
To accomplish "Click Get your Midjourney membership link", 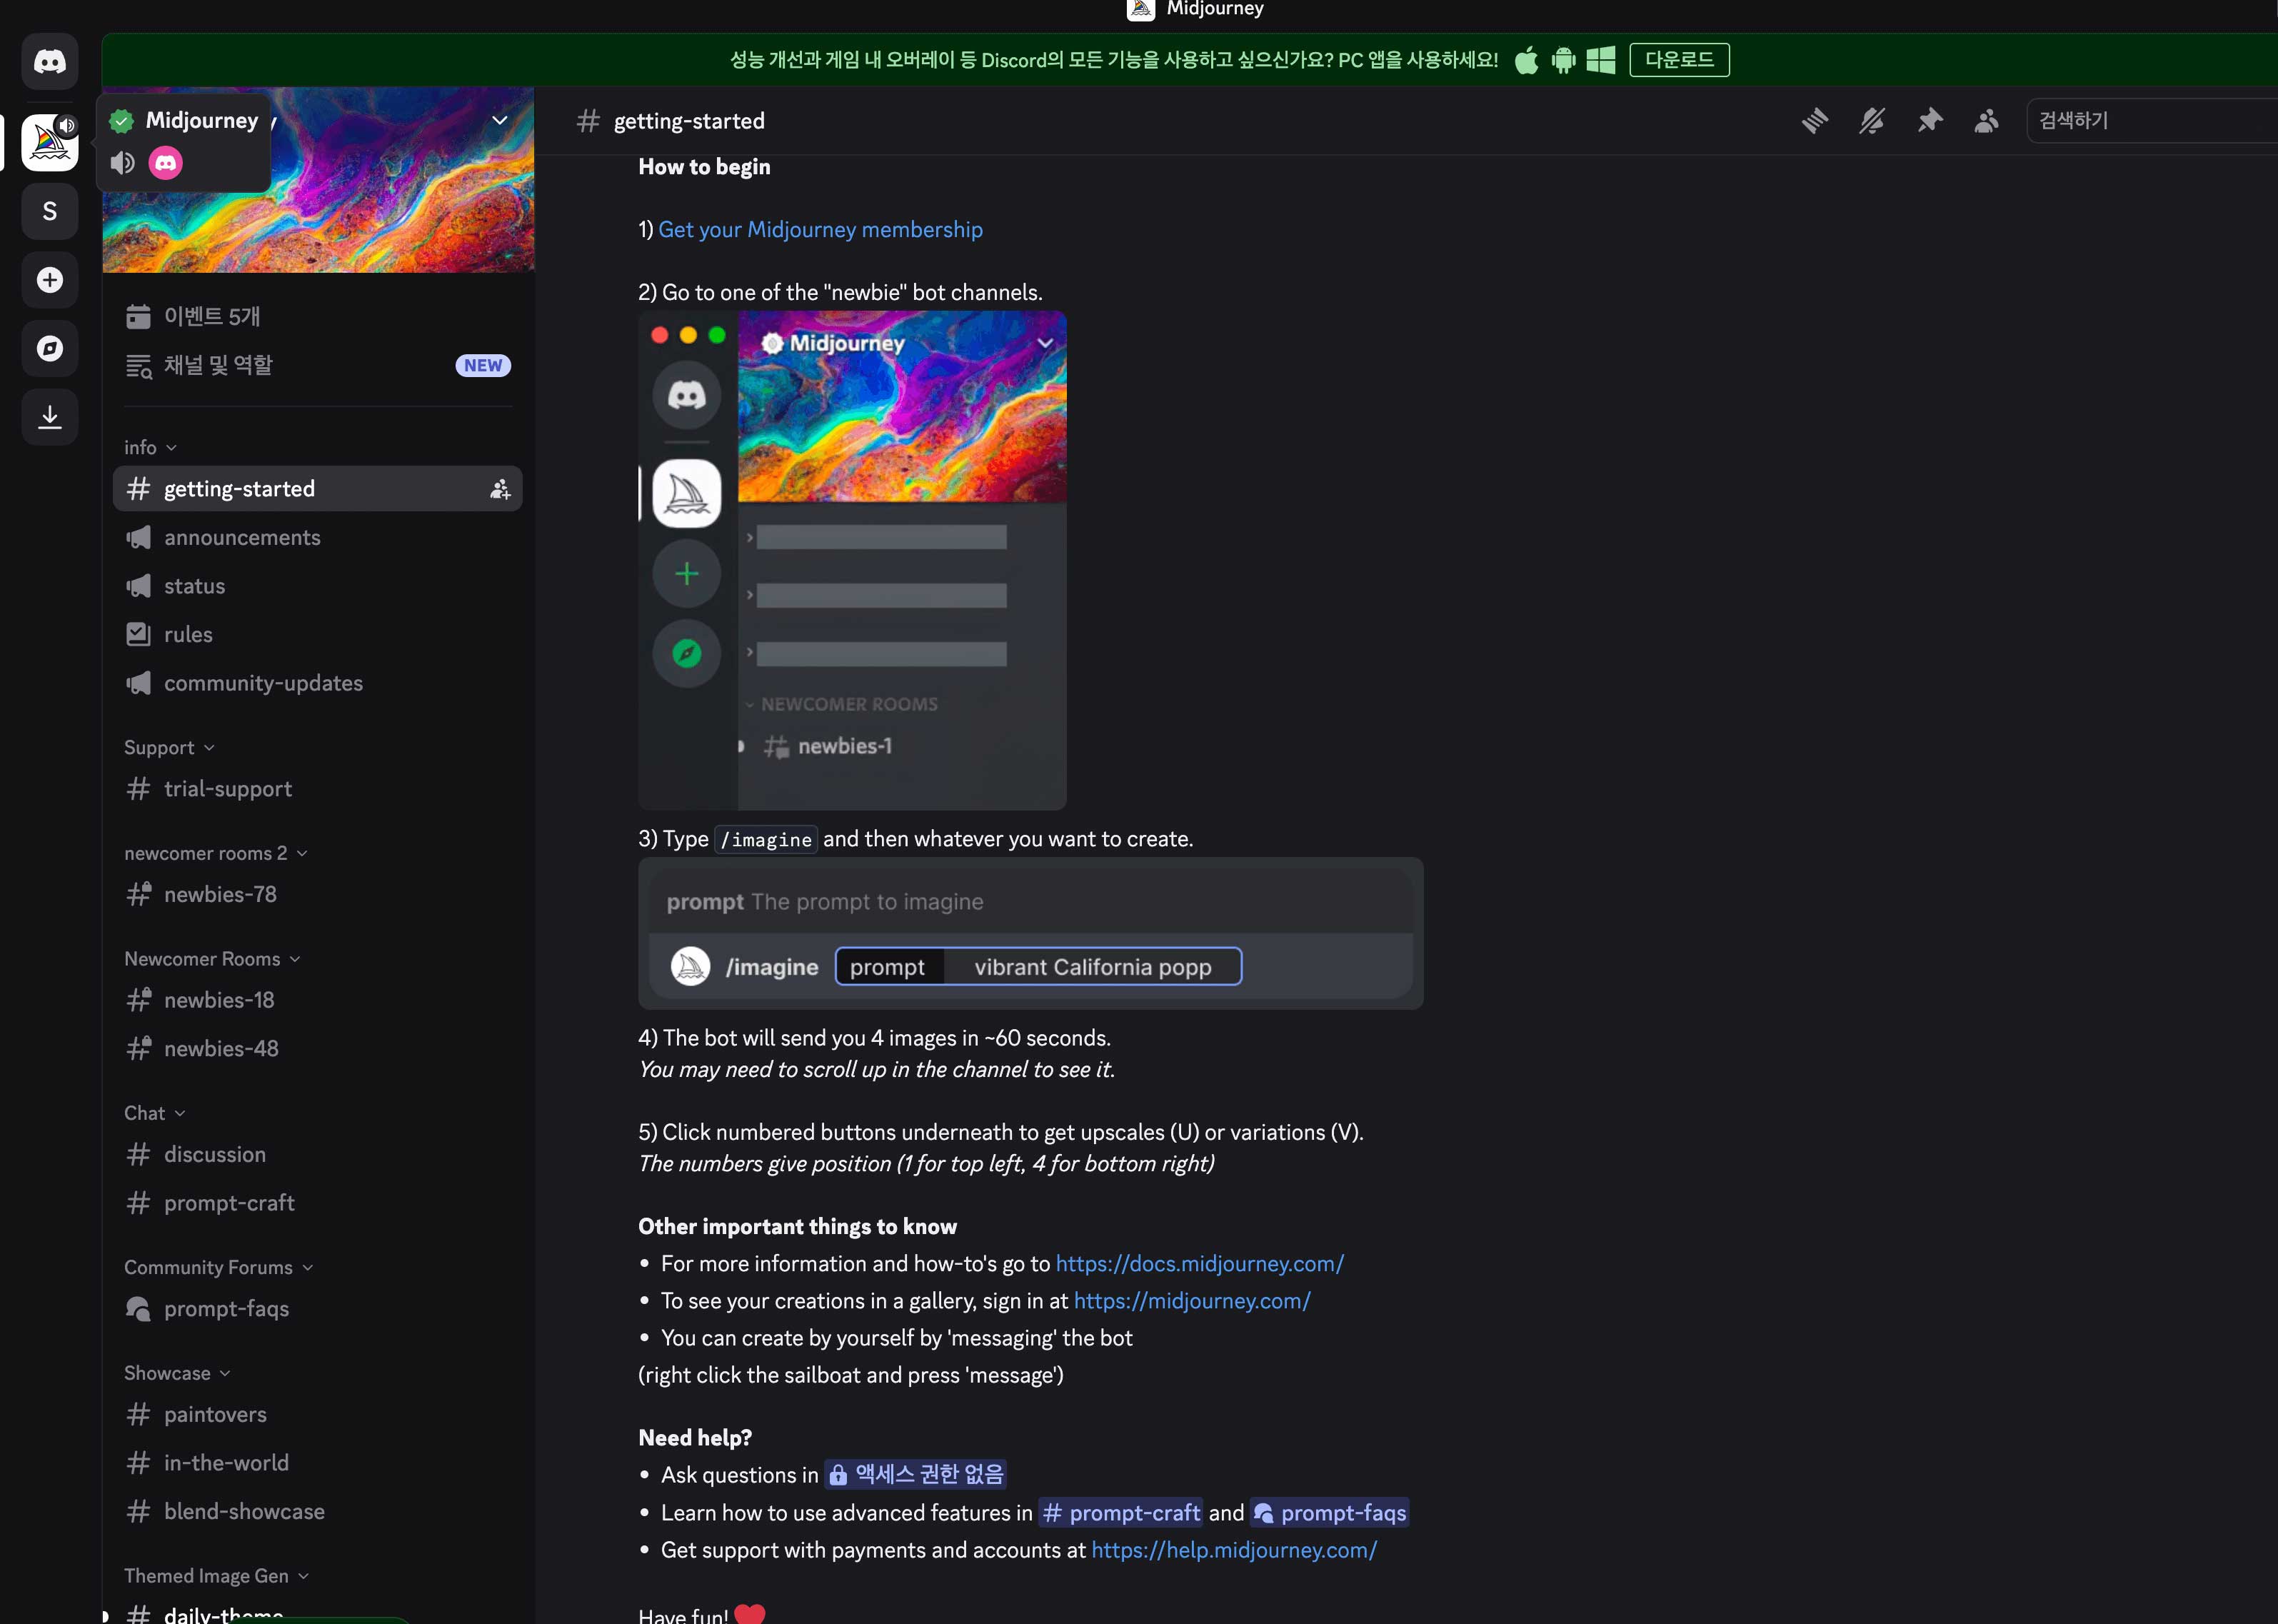I will click(x=819, y=230).
